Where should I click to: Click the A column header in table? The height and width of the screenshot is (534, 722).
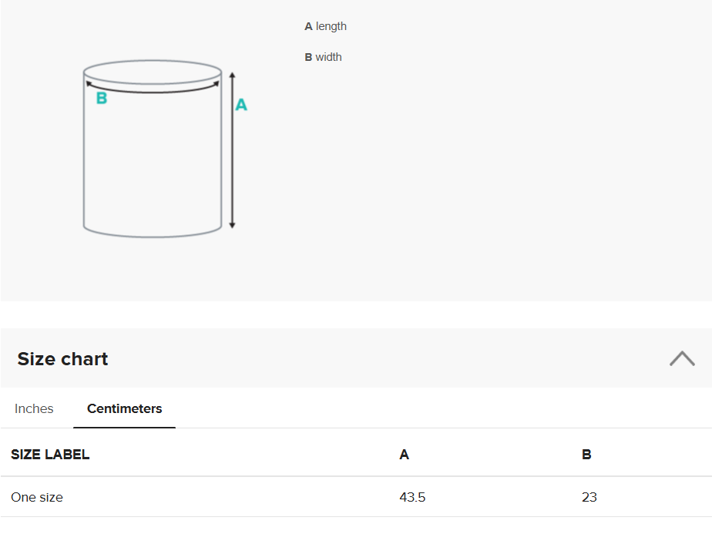404,455
